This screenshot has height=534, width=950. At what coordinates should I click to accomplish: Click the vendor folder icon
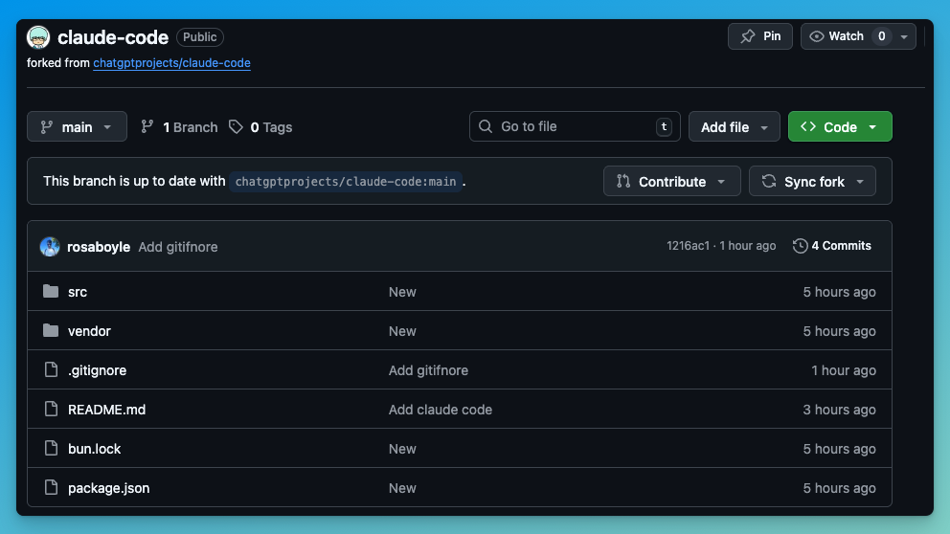click(51, 331)
